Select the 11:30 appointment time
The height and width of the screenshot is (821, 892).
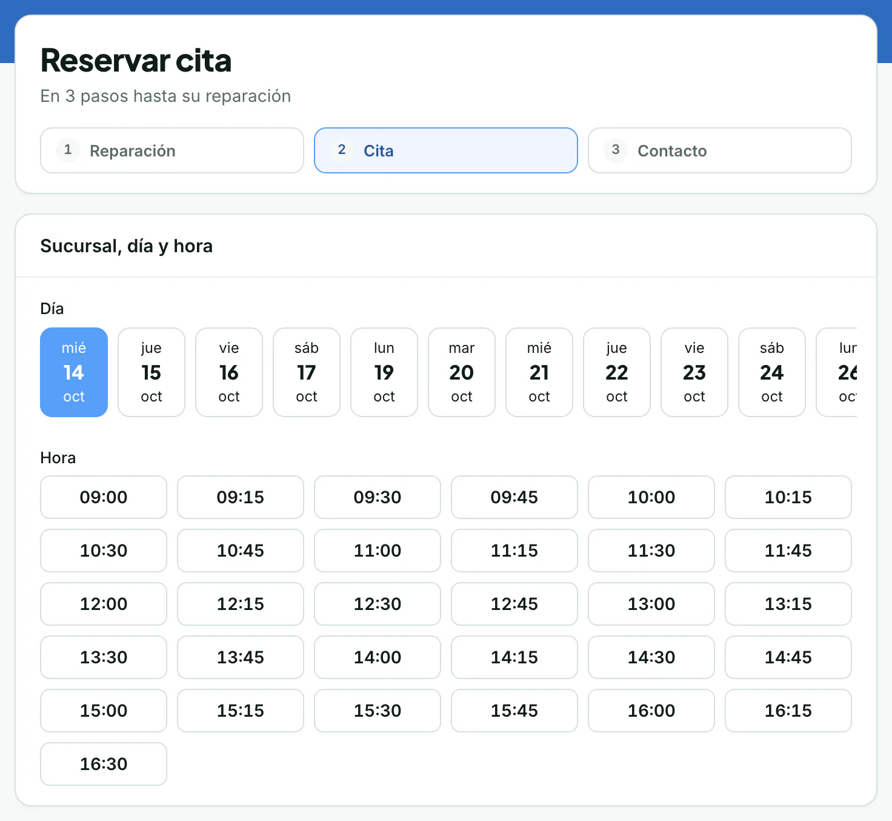click(651, 551)
